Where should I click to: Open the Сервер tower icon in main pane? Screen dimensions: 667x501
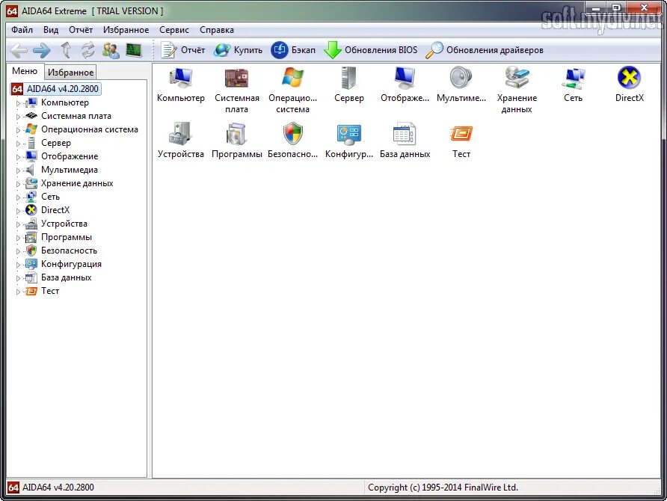348,79
